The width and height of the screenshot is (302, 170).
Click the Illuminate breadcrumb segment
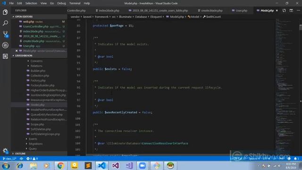[x=125, y=17]
